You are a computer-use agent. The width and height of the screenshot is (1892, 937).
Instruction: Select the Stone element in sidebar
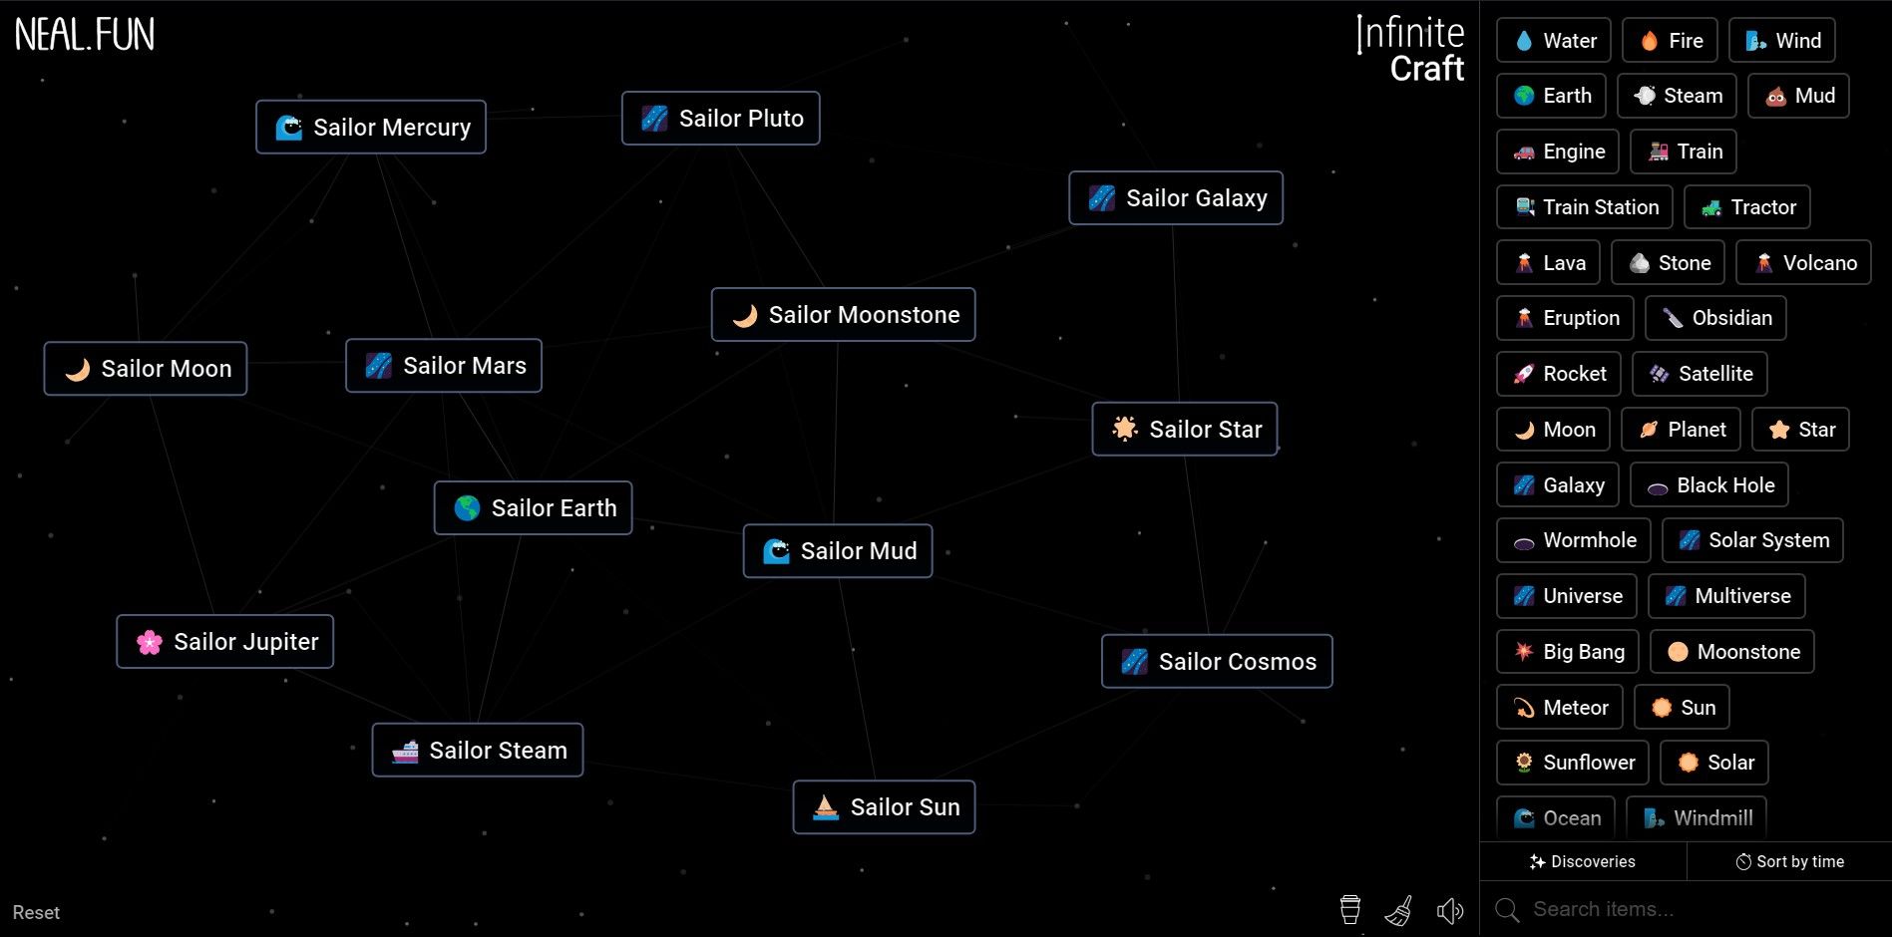1669,263
